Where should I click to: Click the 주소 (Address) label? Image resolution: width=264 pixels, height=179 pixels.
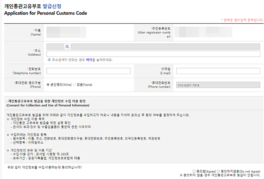[35, 52]
